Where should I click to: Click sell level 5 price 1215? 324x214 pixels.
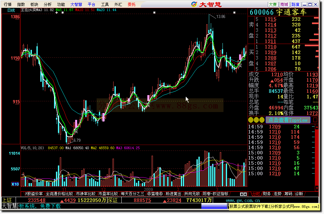270,19
